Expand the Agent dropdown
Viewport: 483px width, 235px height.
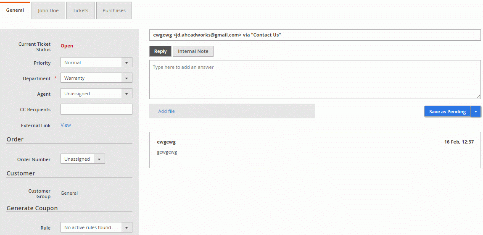(x=96, y=94)
